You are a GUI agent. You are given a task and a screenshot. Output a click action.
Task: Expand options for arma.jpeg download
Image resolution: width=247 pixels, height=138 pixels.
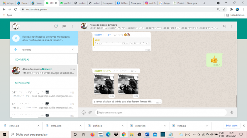pos(81,126)
